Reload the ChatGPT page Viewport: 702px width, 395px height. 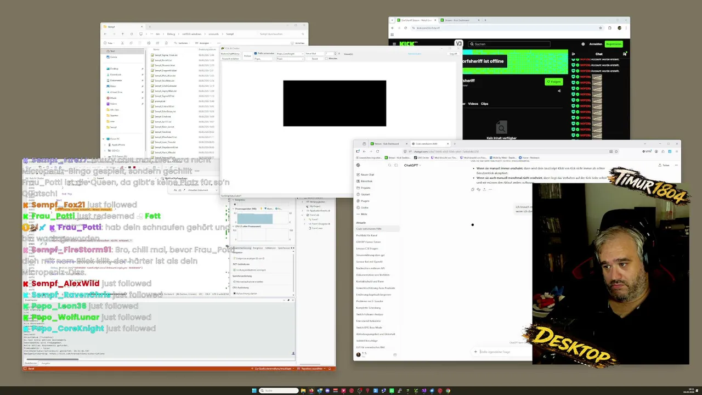(377, 151)
